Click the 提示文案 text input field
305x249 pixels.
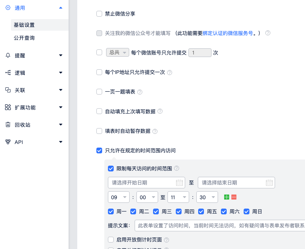[x=220, y=226]
